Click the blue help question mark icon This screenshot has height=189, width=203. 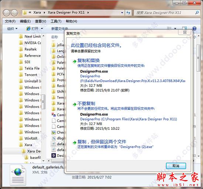pyautogui.click(x=194, y=28)
